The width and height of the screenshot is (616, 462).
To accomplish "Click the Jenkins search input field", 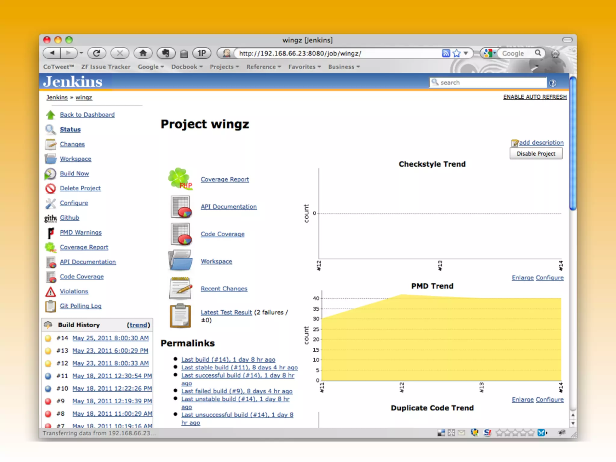I will 488,83.
